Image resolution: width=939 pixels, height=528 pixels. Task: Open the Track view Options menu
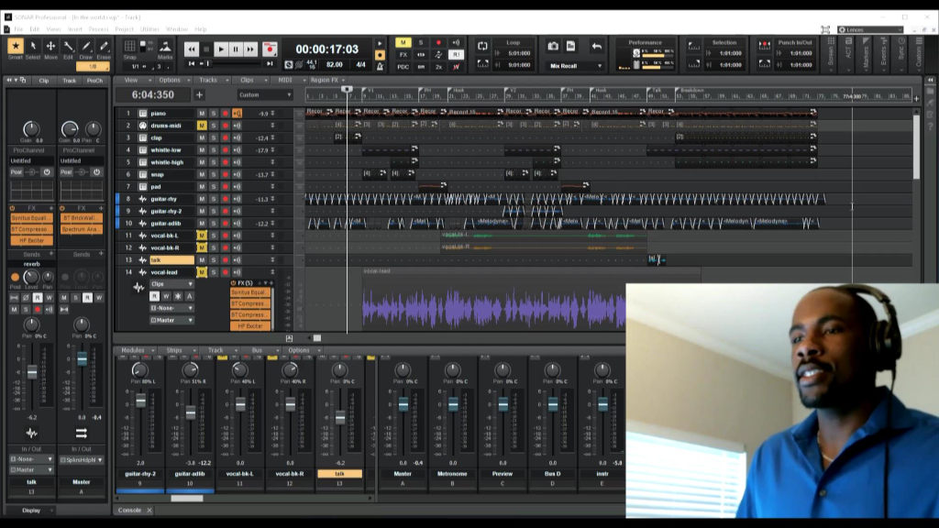coord(170,81)
